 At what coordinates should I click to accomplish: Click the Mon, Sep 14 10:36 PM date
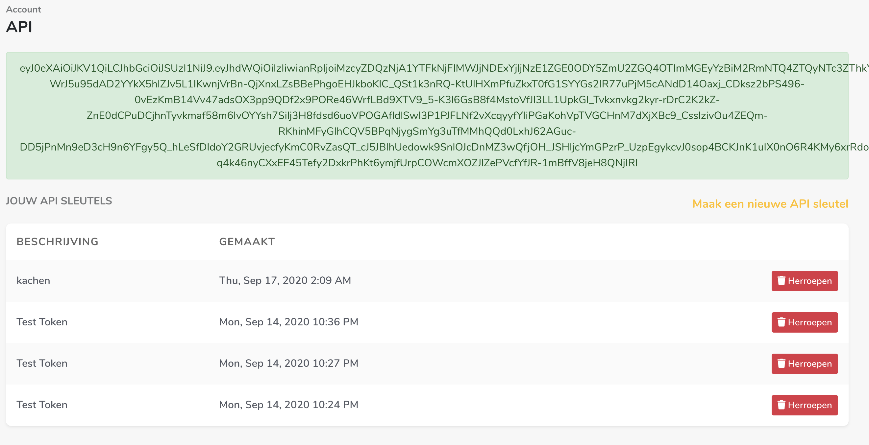coord(288,322)
